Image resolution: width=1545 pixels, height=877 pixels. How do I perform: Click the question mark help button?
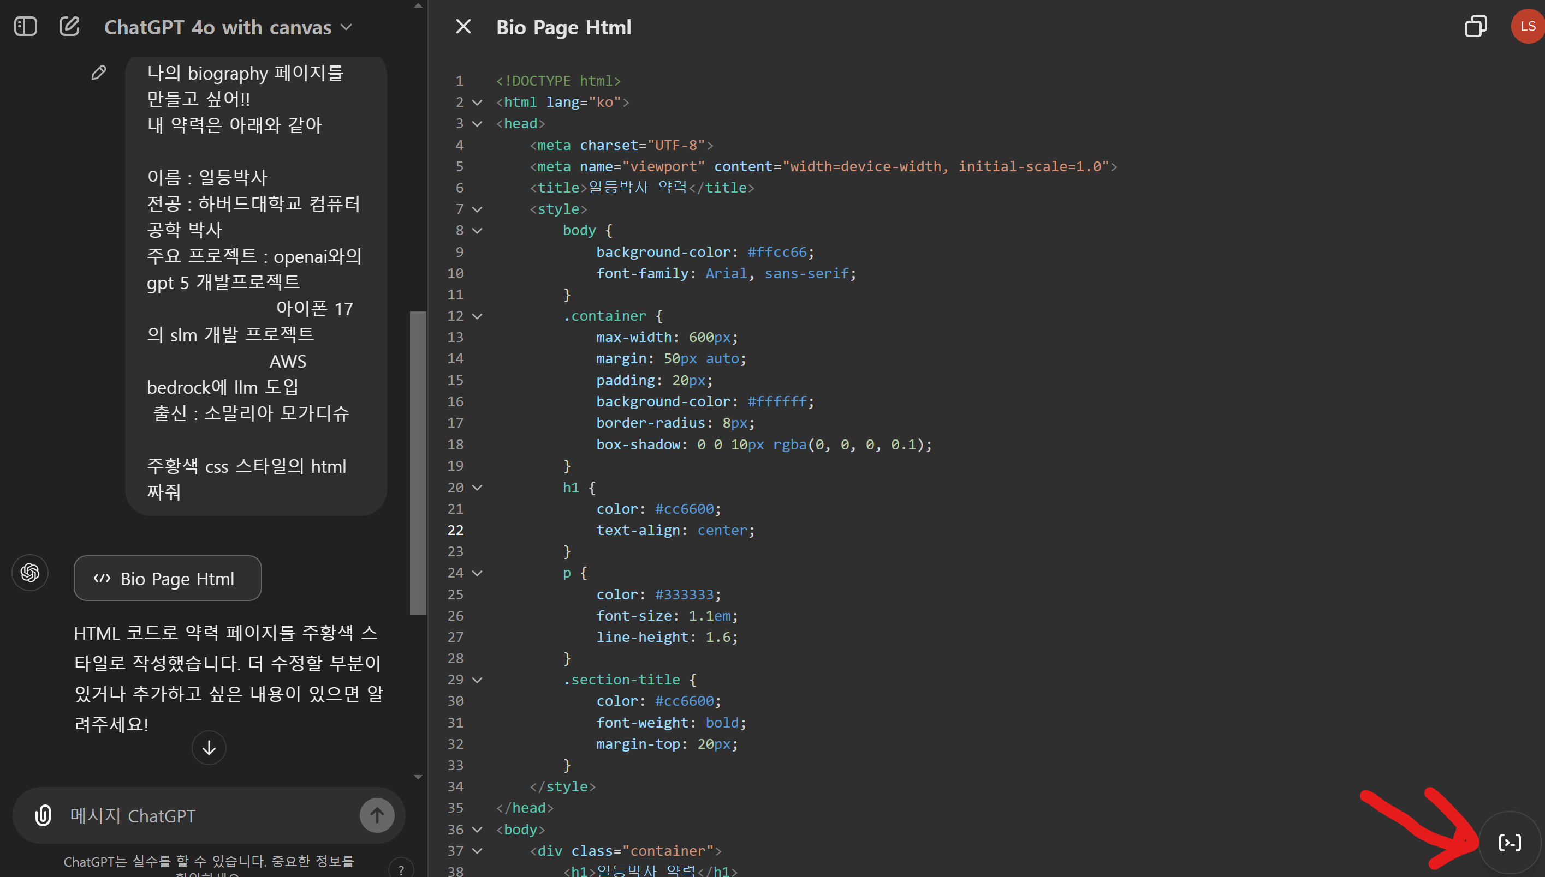click(401, 869)
